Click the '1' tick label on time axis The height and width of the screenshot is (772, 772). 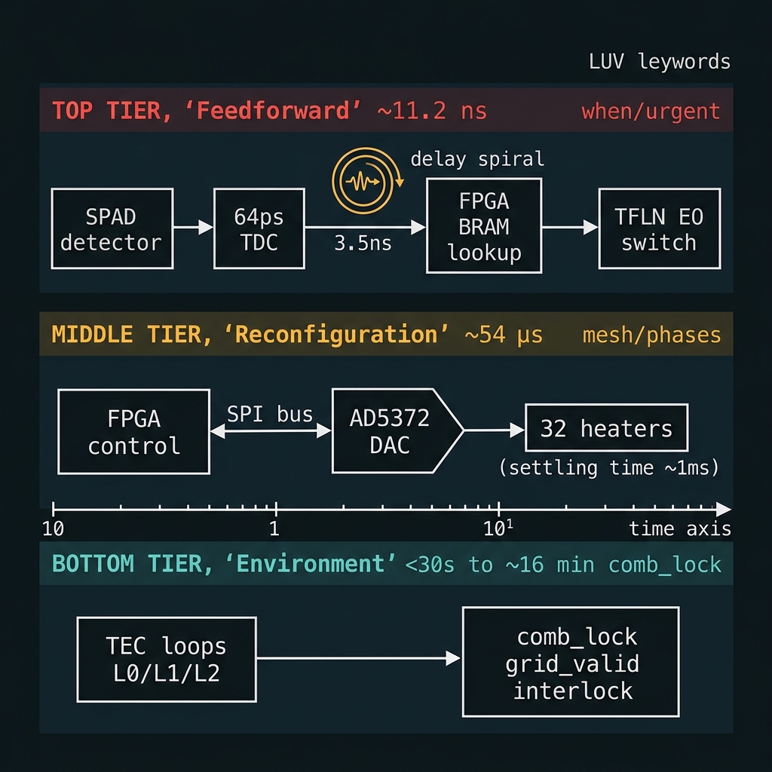tap(274, 528)
